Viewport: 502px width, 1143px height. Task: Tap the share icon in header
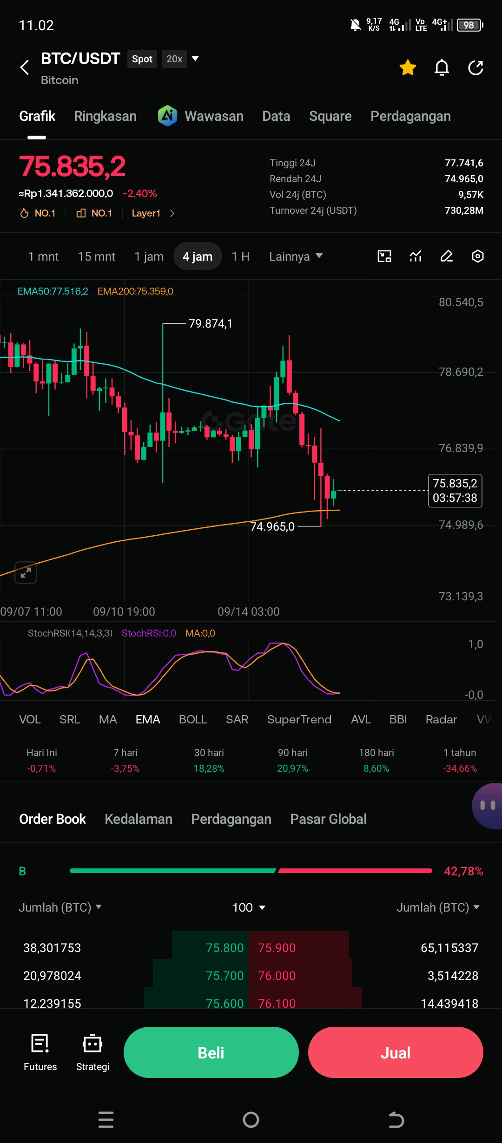(476, 68)
